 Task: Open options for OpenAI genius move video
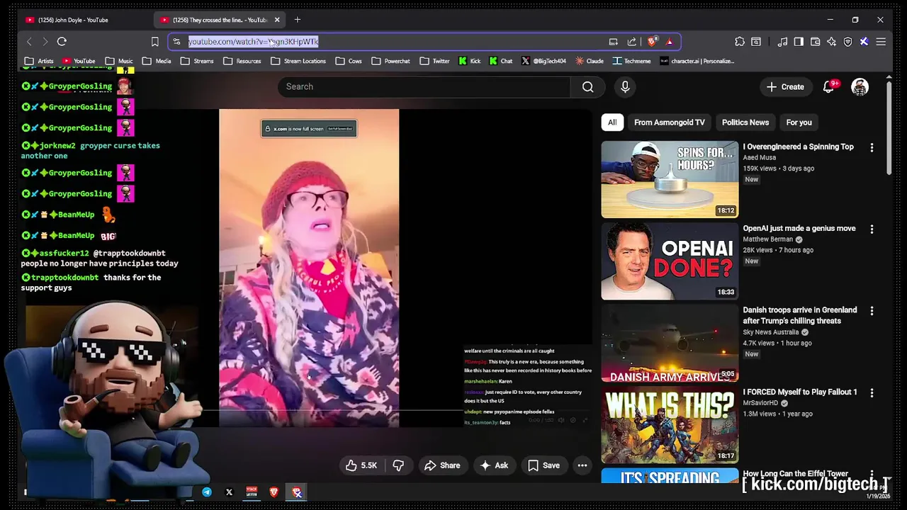(x=872, y=229)
